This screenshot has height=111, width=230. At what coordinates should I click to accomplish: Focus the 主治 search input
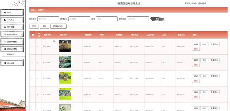point(107,19)
